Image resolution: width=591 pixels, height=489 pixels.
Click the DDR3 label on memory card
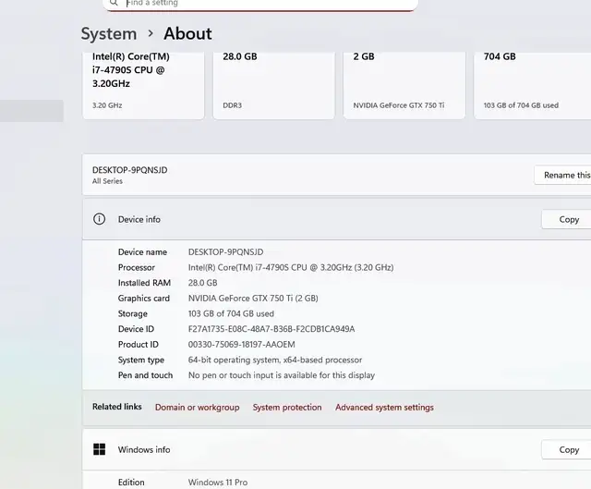tap(232, 105)
